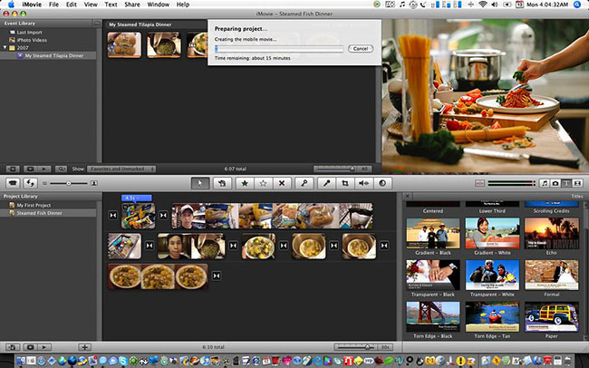
Task: Play project full screen button in Project Library
Action: pos(31,347)
